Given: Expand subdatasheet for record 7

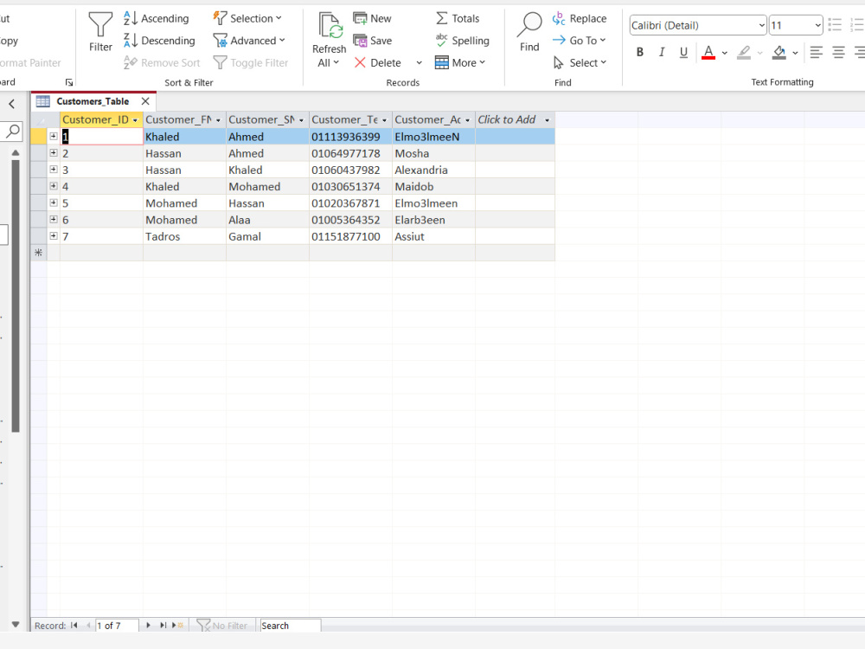Looking at the screenshot, I should (54, 235).
